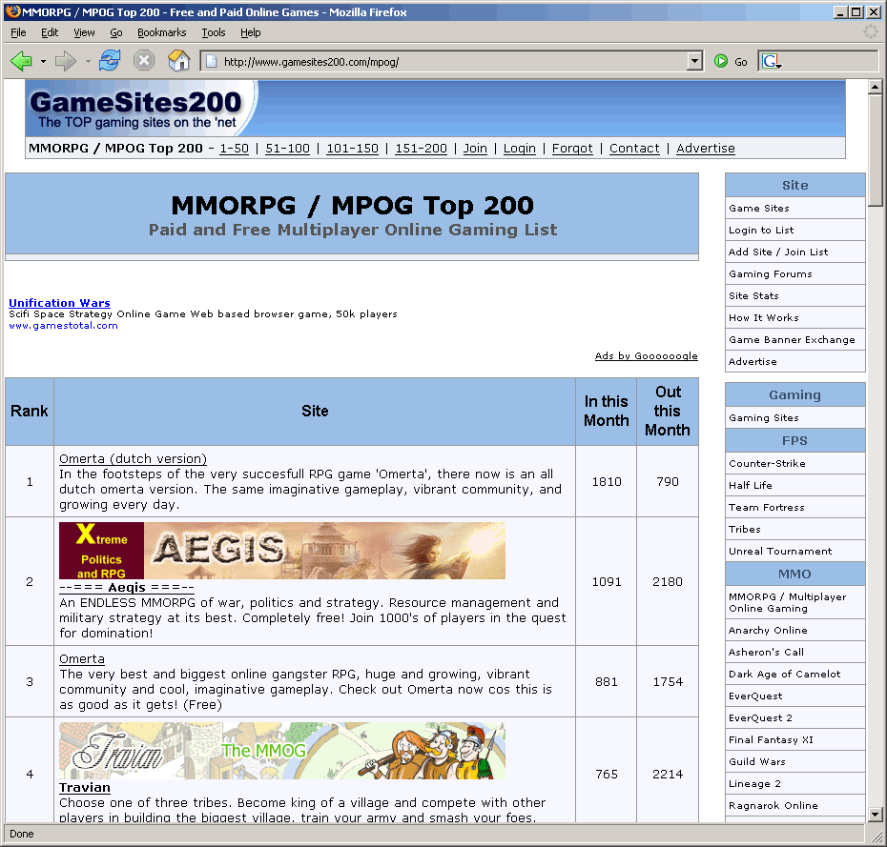Click the green Back arrow button

[x=21, y=61]
